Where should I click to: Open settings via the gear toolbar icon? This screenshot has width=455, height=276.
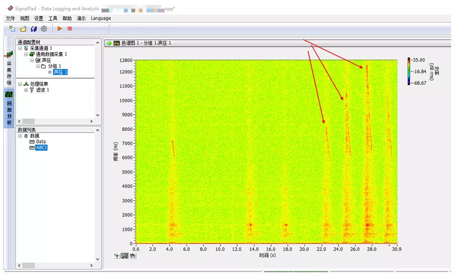click(x=44, y=29)
